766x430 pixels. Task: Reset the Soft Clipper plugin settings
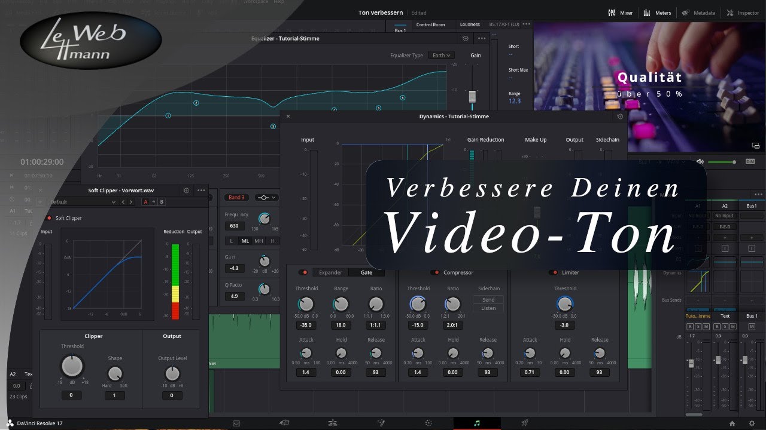pyautogui.click(x=186, y=191)
